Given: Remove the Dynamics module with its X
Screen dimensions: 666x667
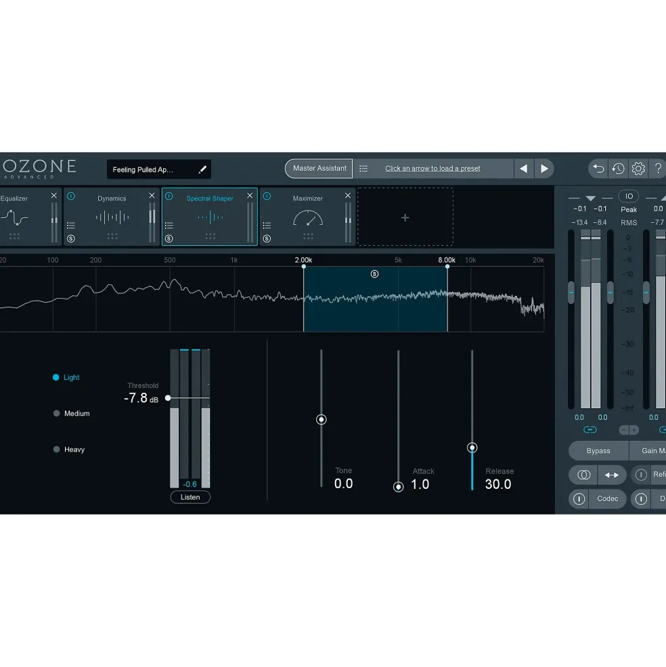Looking at the screenshot, I should (152, 195).
